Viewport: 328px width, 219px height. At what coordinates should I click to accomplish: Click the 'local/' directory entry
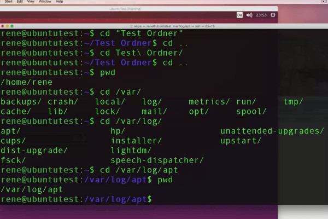(x=110, y=102)
